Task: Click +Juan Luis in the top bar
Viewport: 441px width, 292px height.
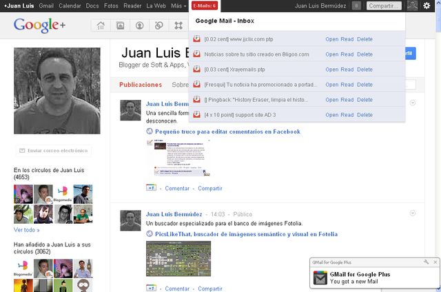Action: click(19, 6)
